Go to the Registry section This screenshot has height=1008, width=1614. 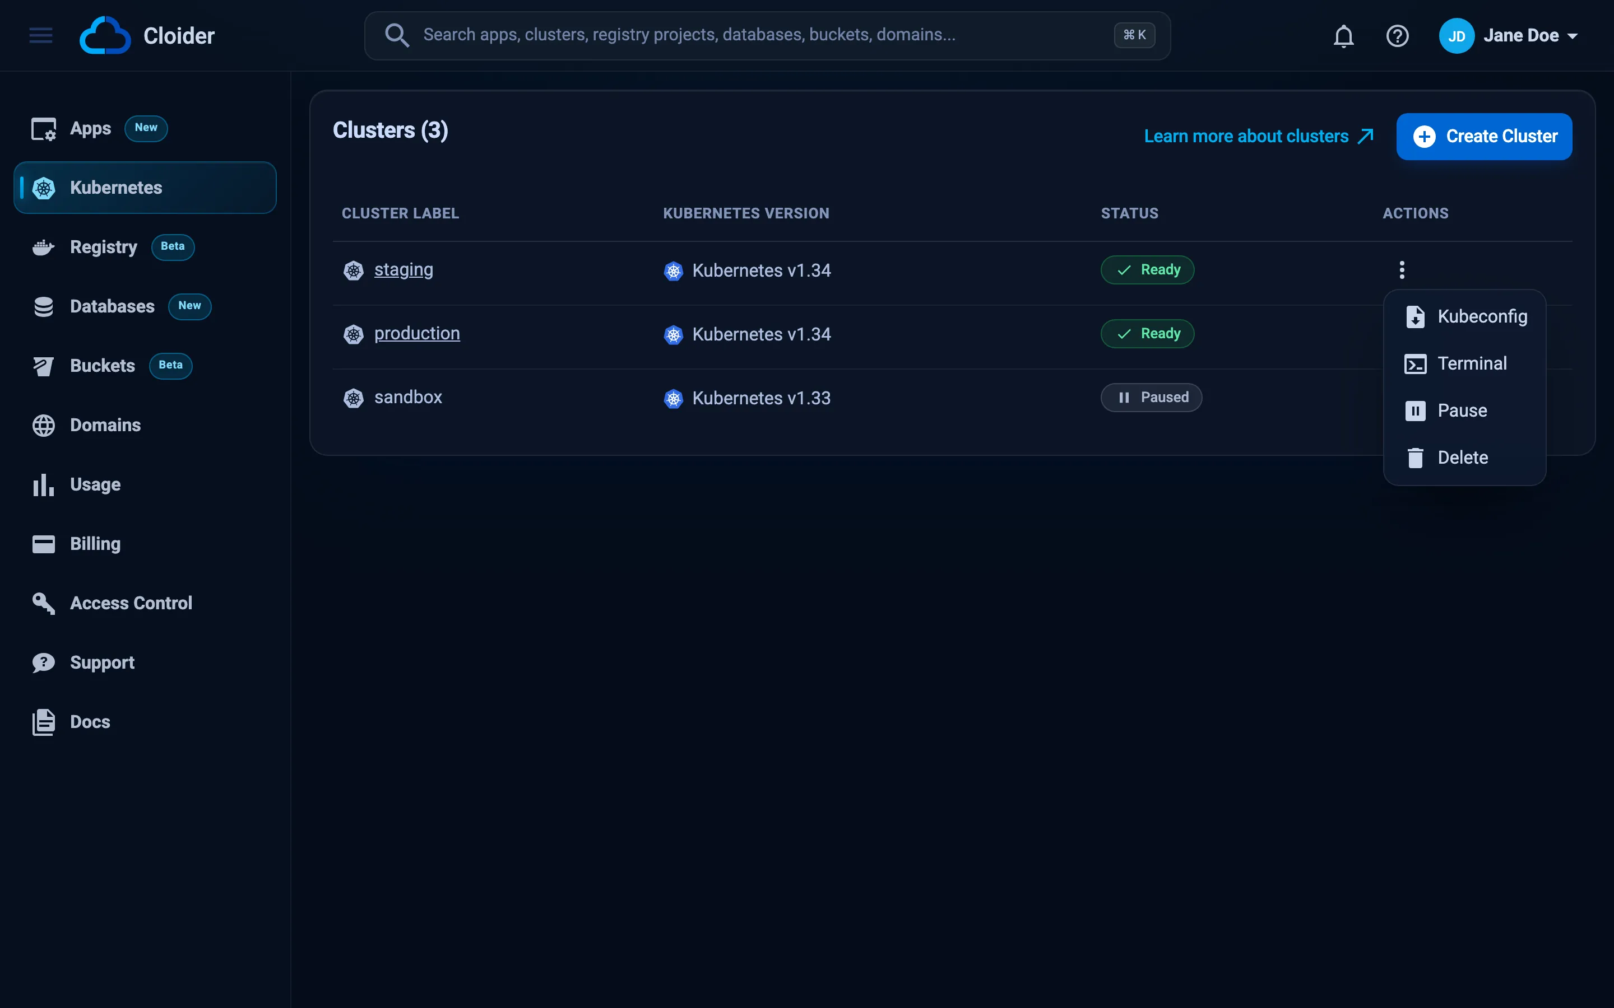pyautogui.click(x=145, y=246)
